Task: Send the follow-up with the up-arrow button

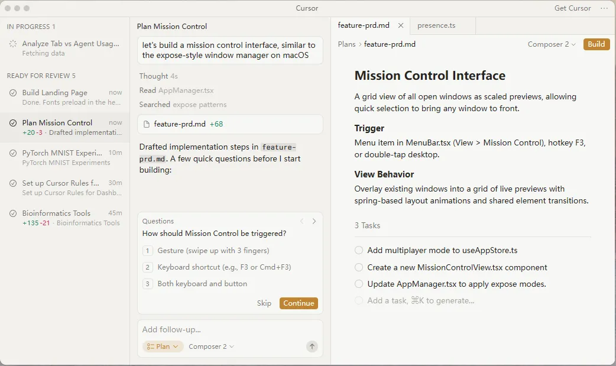Action: (x=312, y=346)
